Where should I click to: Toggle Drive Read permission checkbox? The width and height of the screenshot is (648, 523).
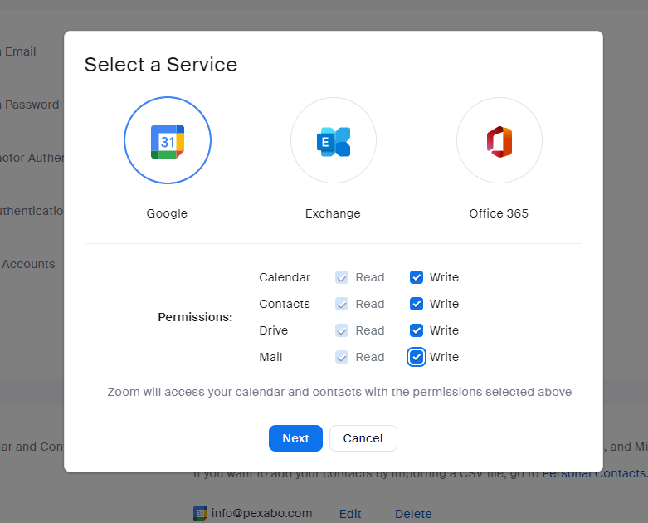(342, 330)
